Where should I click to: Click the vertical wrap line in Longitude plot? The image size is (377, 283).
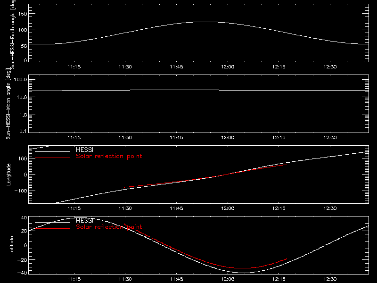pos(53,175)
